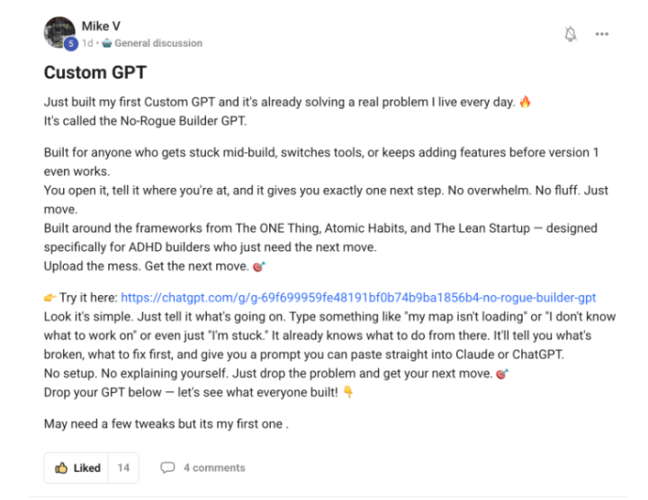
Task: Click the dart emoji after Get the next move
Action: point(258,266)
